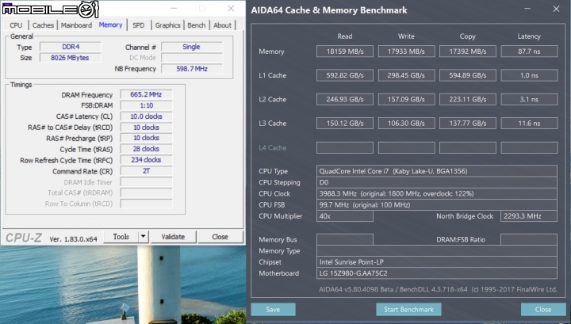Click the CPU-Z title bar maximize icon
571x324 pixels.
tap(202, 8)
